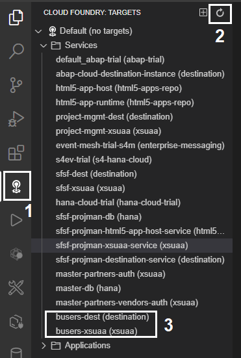Open the database cylinder icon in sidebar
The image size is (241, 358).
click(x=16, y=353)
